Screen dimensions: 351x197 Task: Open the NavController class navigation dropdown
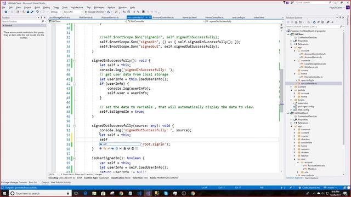pos(166,21)
